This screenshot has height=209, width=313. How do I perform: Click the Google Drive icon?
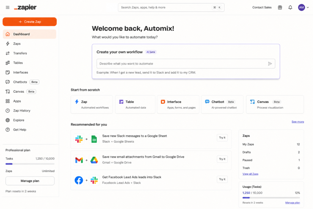pos(94,160)
